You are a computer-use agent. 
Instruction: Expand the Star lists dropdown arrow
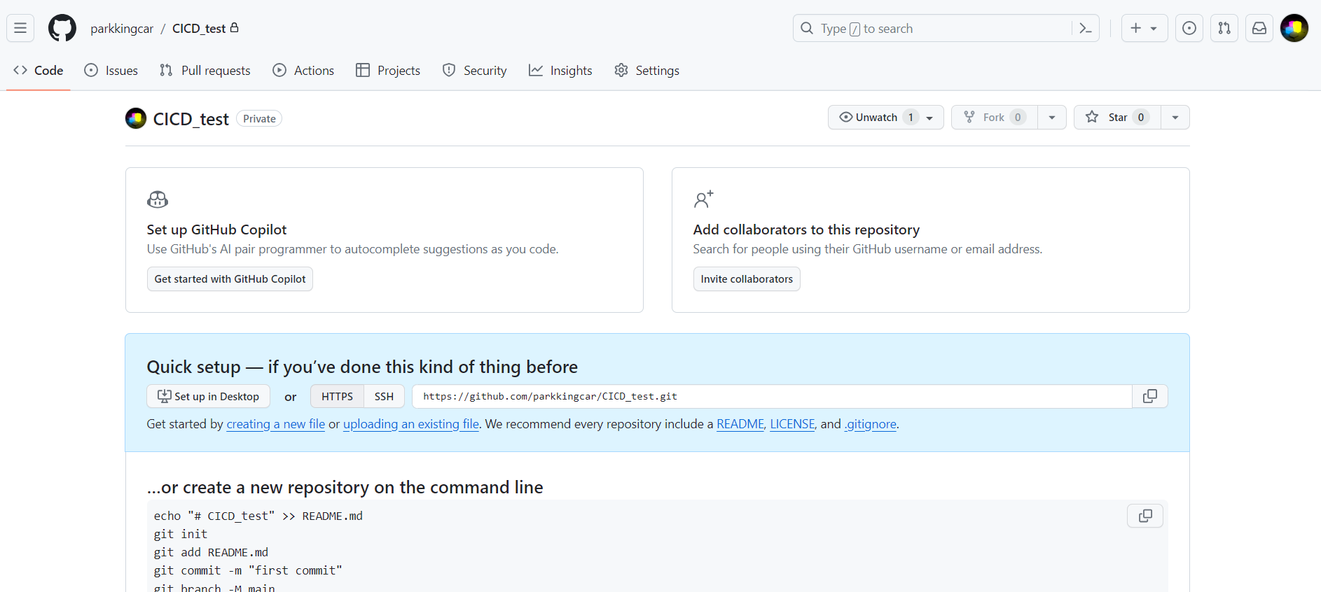pos(1175,118)
